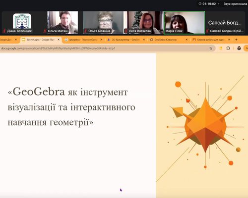Select Ольга Матяш's video thumbnail
This screenshot has height=198, width=248.
(62, 23)
